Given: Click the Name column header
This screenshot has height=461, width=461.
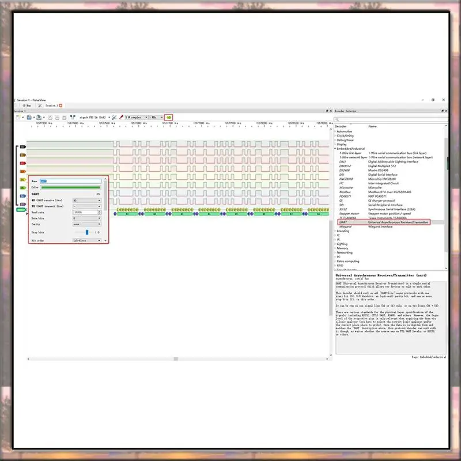Looking at the screenshot, I should [372, 126].
